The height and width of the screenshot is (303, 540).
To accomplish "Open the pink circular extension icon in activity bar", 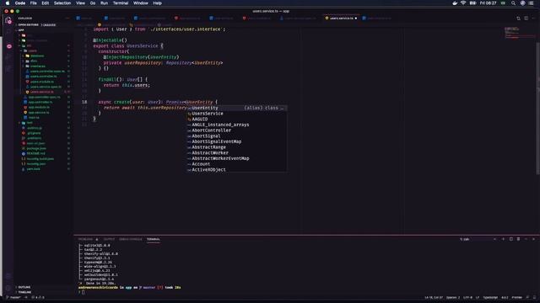I will point(9,46).
